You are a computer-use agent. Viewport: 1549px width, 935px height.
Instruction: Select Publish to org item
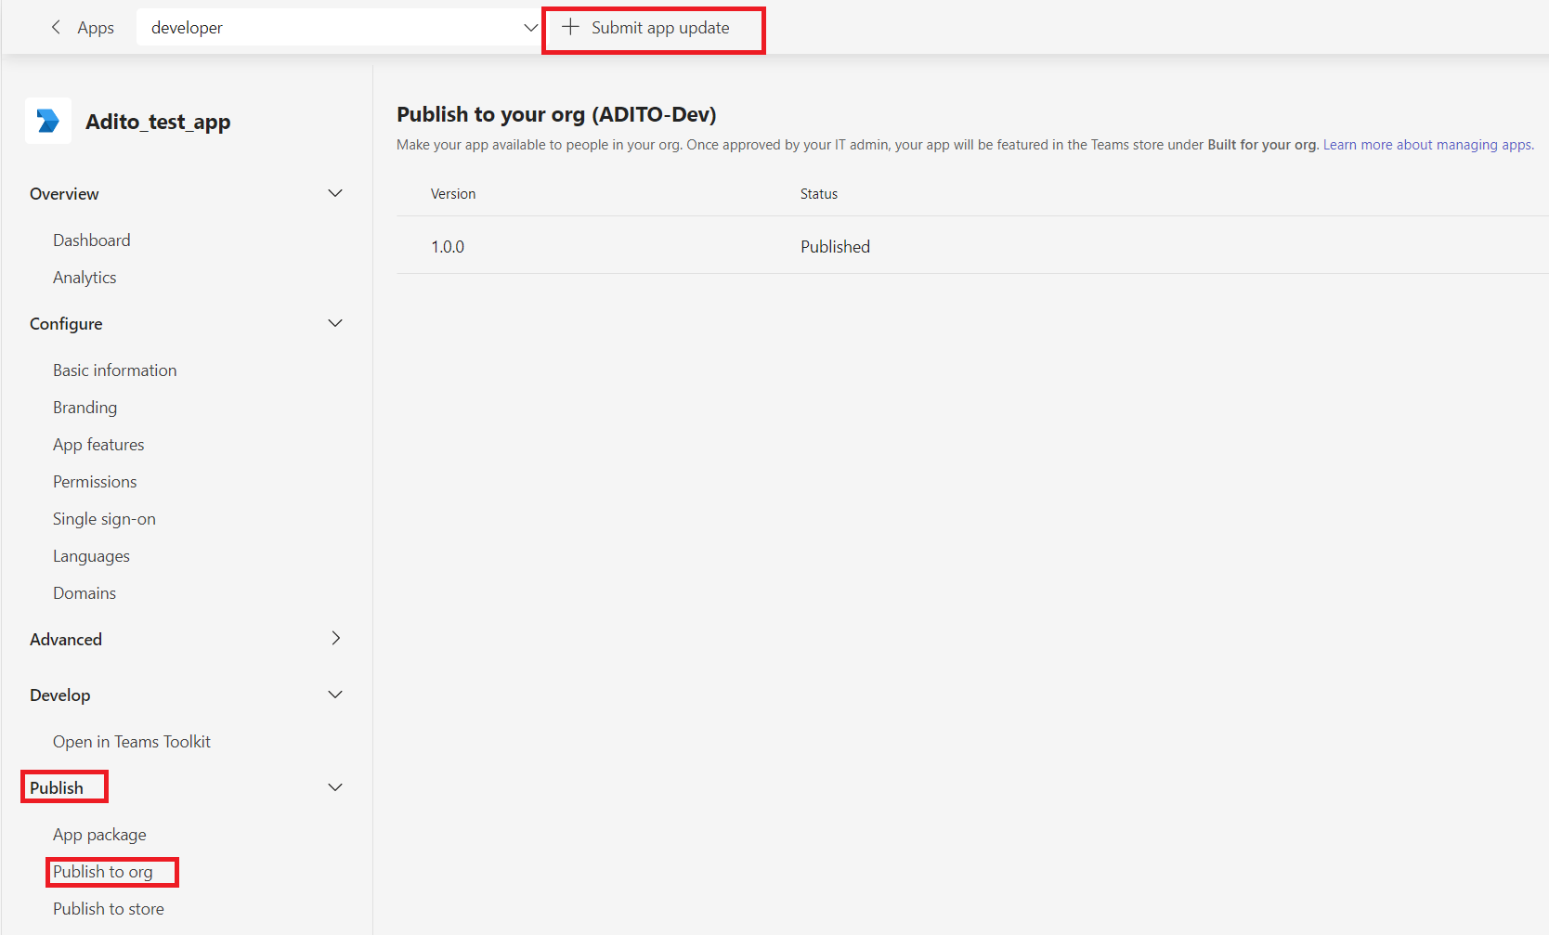click(103, 871)
